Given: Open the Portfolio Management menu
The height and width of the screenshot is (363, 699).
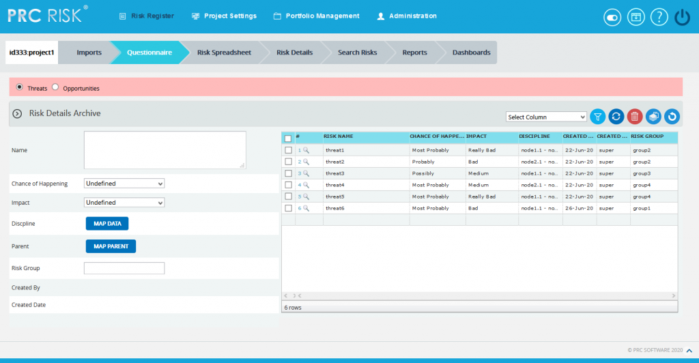Looking at the screenshot, I should pyautogui.click(x=317, y=16).
